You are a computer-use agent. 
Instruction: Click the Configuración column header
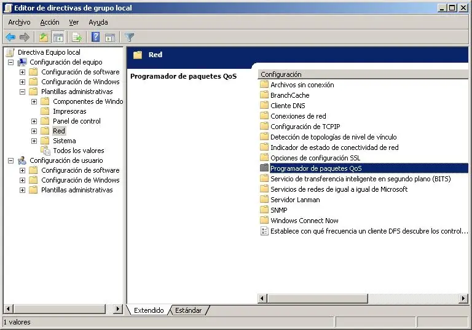tap(363, 74)
